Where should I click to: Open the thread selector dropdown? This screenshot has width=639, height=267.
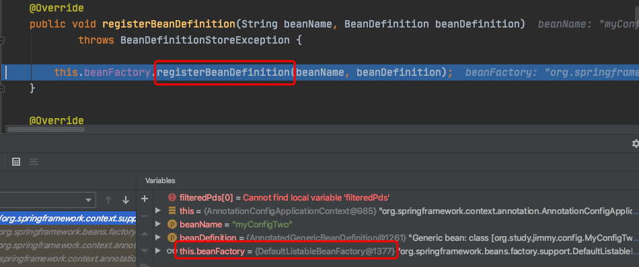point(48,200)
